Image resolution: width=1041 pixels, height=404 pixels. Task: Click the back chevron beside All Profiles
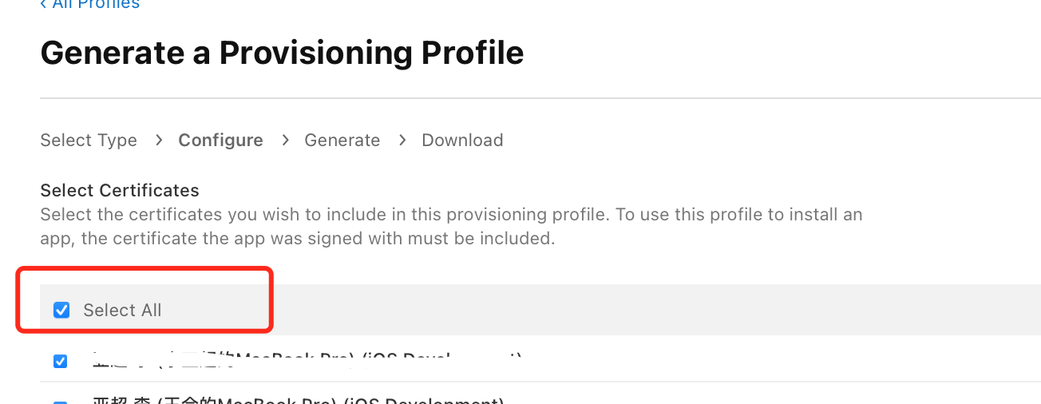[43, 4]
